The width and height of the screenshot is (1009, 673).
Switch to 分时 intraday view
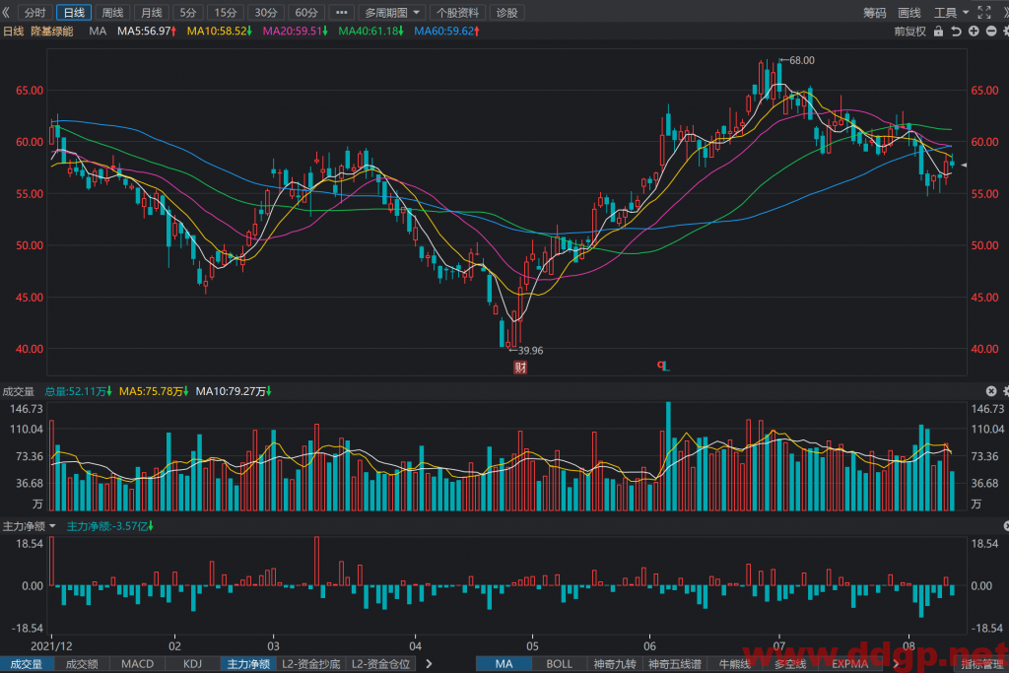(34, 12)
